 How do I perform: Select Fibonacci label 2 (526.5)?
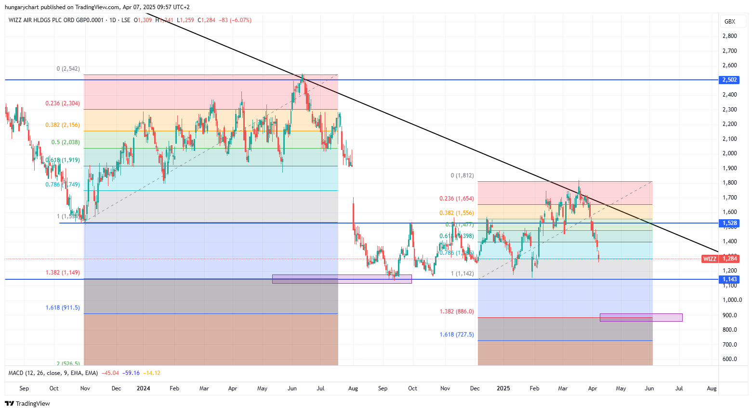[x=68, y=363]
